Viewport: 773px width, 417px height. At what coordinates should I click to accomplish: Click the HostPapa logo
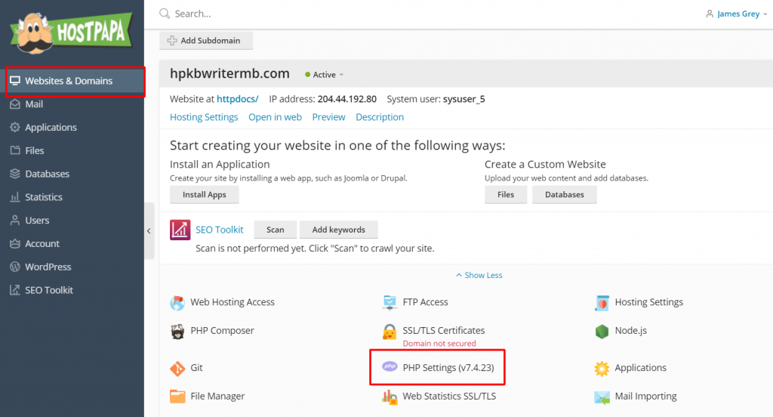coord(72,32)
